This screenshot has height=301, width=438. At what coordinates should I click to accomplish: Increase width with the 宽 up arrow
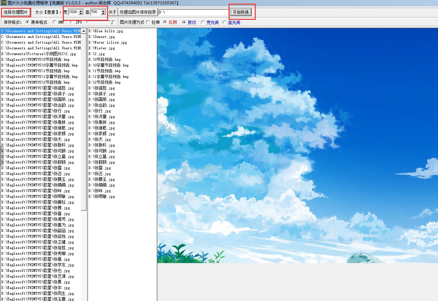[x=81, y=11]
